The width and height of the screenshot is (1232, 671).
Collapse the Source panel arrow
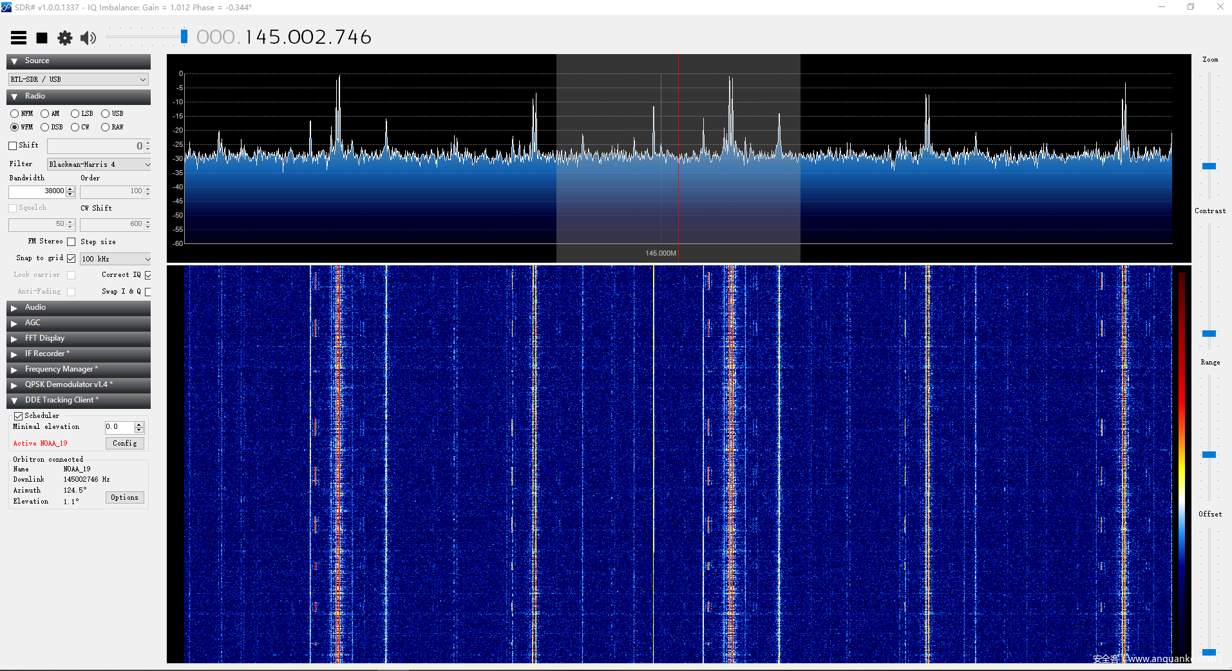click(x=14, y=61)
